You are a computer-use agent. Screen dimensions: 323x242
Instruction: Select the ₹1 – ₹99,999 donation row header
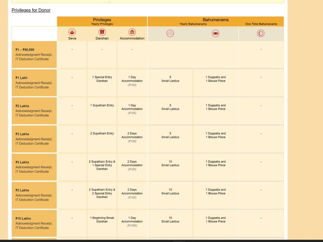point(34,54)
